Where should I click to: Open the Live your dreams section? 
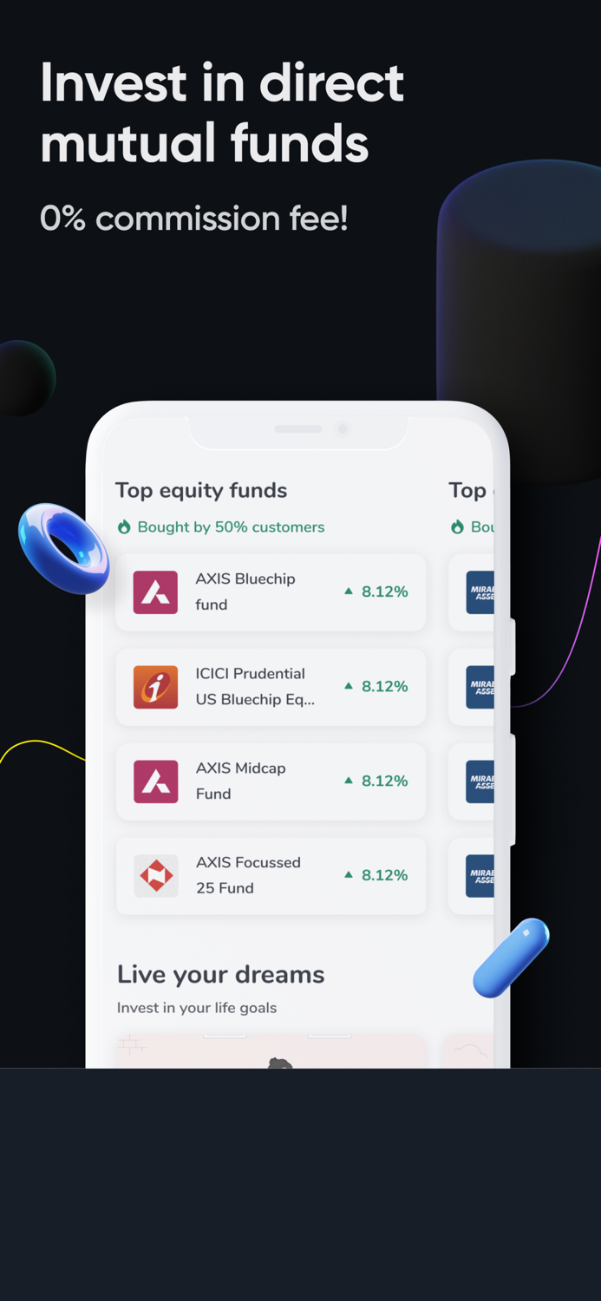220,974
